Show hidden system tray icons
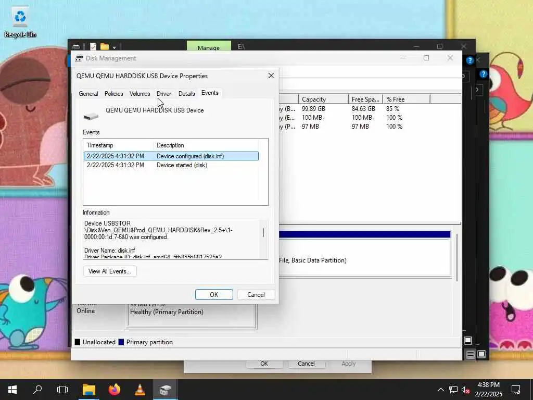This screenshot has height=400, width=533. click(440, 390)
